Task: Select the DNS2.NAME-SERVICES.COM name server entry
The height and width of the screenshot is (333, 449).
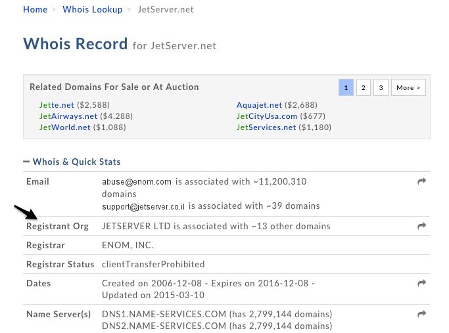Action: point(164,326)
